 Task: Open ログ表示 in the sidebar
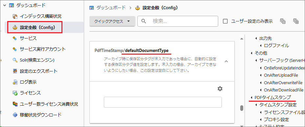click(x=25, y=82)
